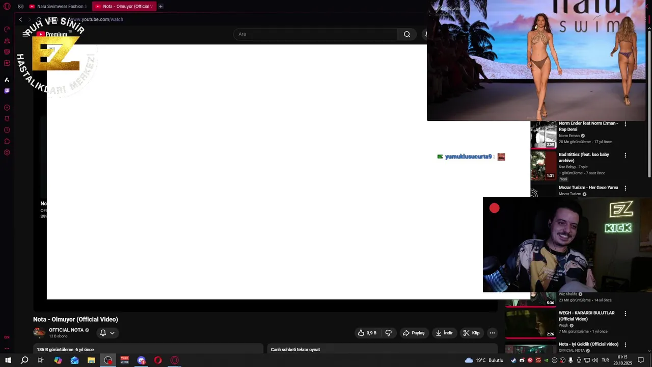Screen dimensions: 652x367
Task: Open Opera GX settings gear in sidebar
Action: click(7, 152)
